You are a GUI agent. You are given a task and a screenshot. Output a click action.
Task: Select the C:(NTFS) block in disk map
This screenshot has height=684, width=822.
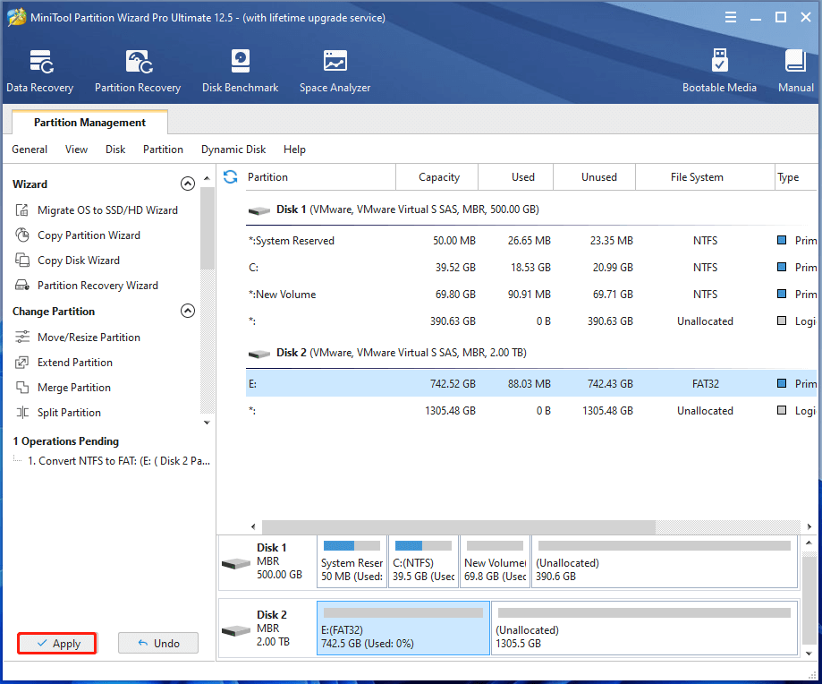point(424,561)
